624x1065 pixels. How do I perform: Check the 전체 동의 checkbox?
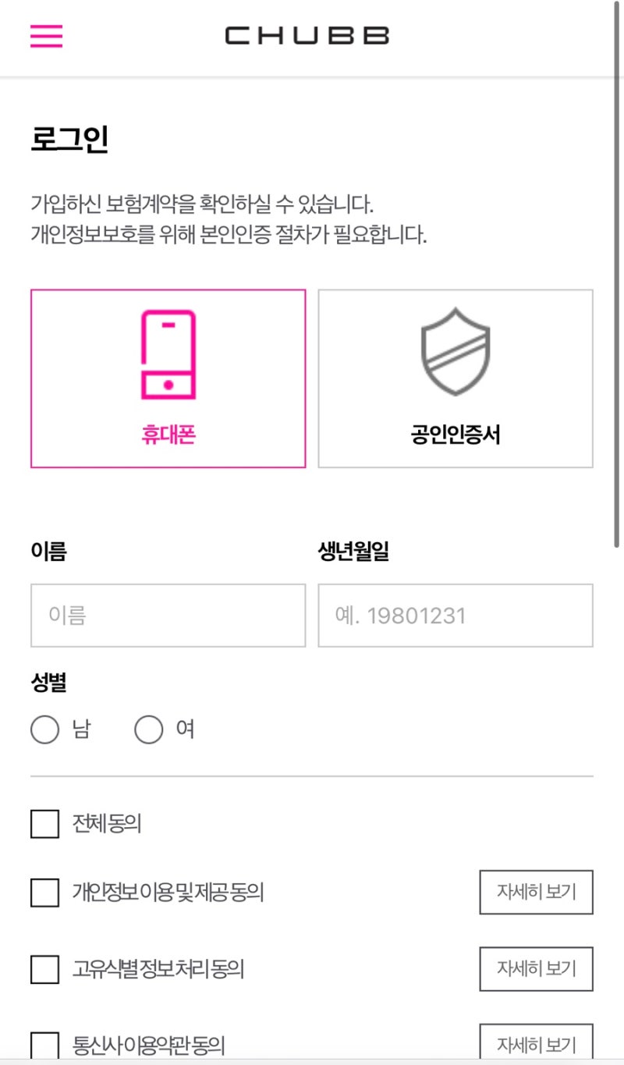point(45,824)
